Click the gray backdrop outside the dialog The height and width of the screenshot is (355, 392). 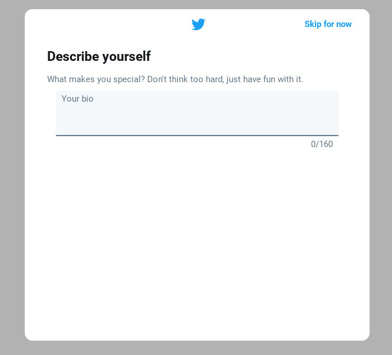click(12, 175)
